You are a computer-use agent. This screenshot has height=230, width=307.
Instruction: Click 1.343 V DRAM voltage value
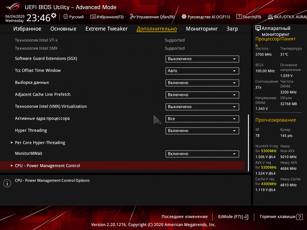tap(261, 109)
